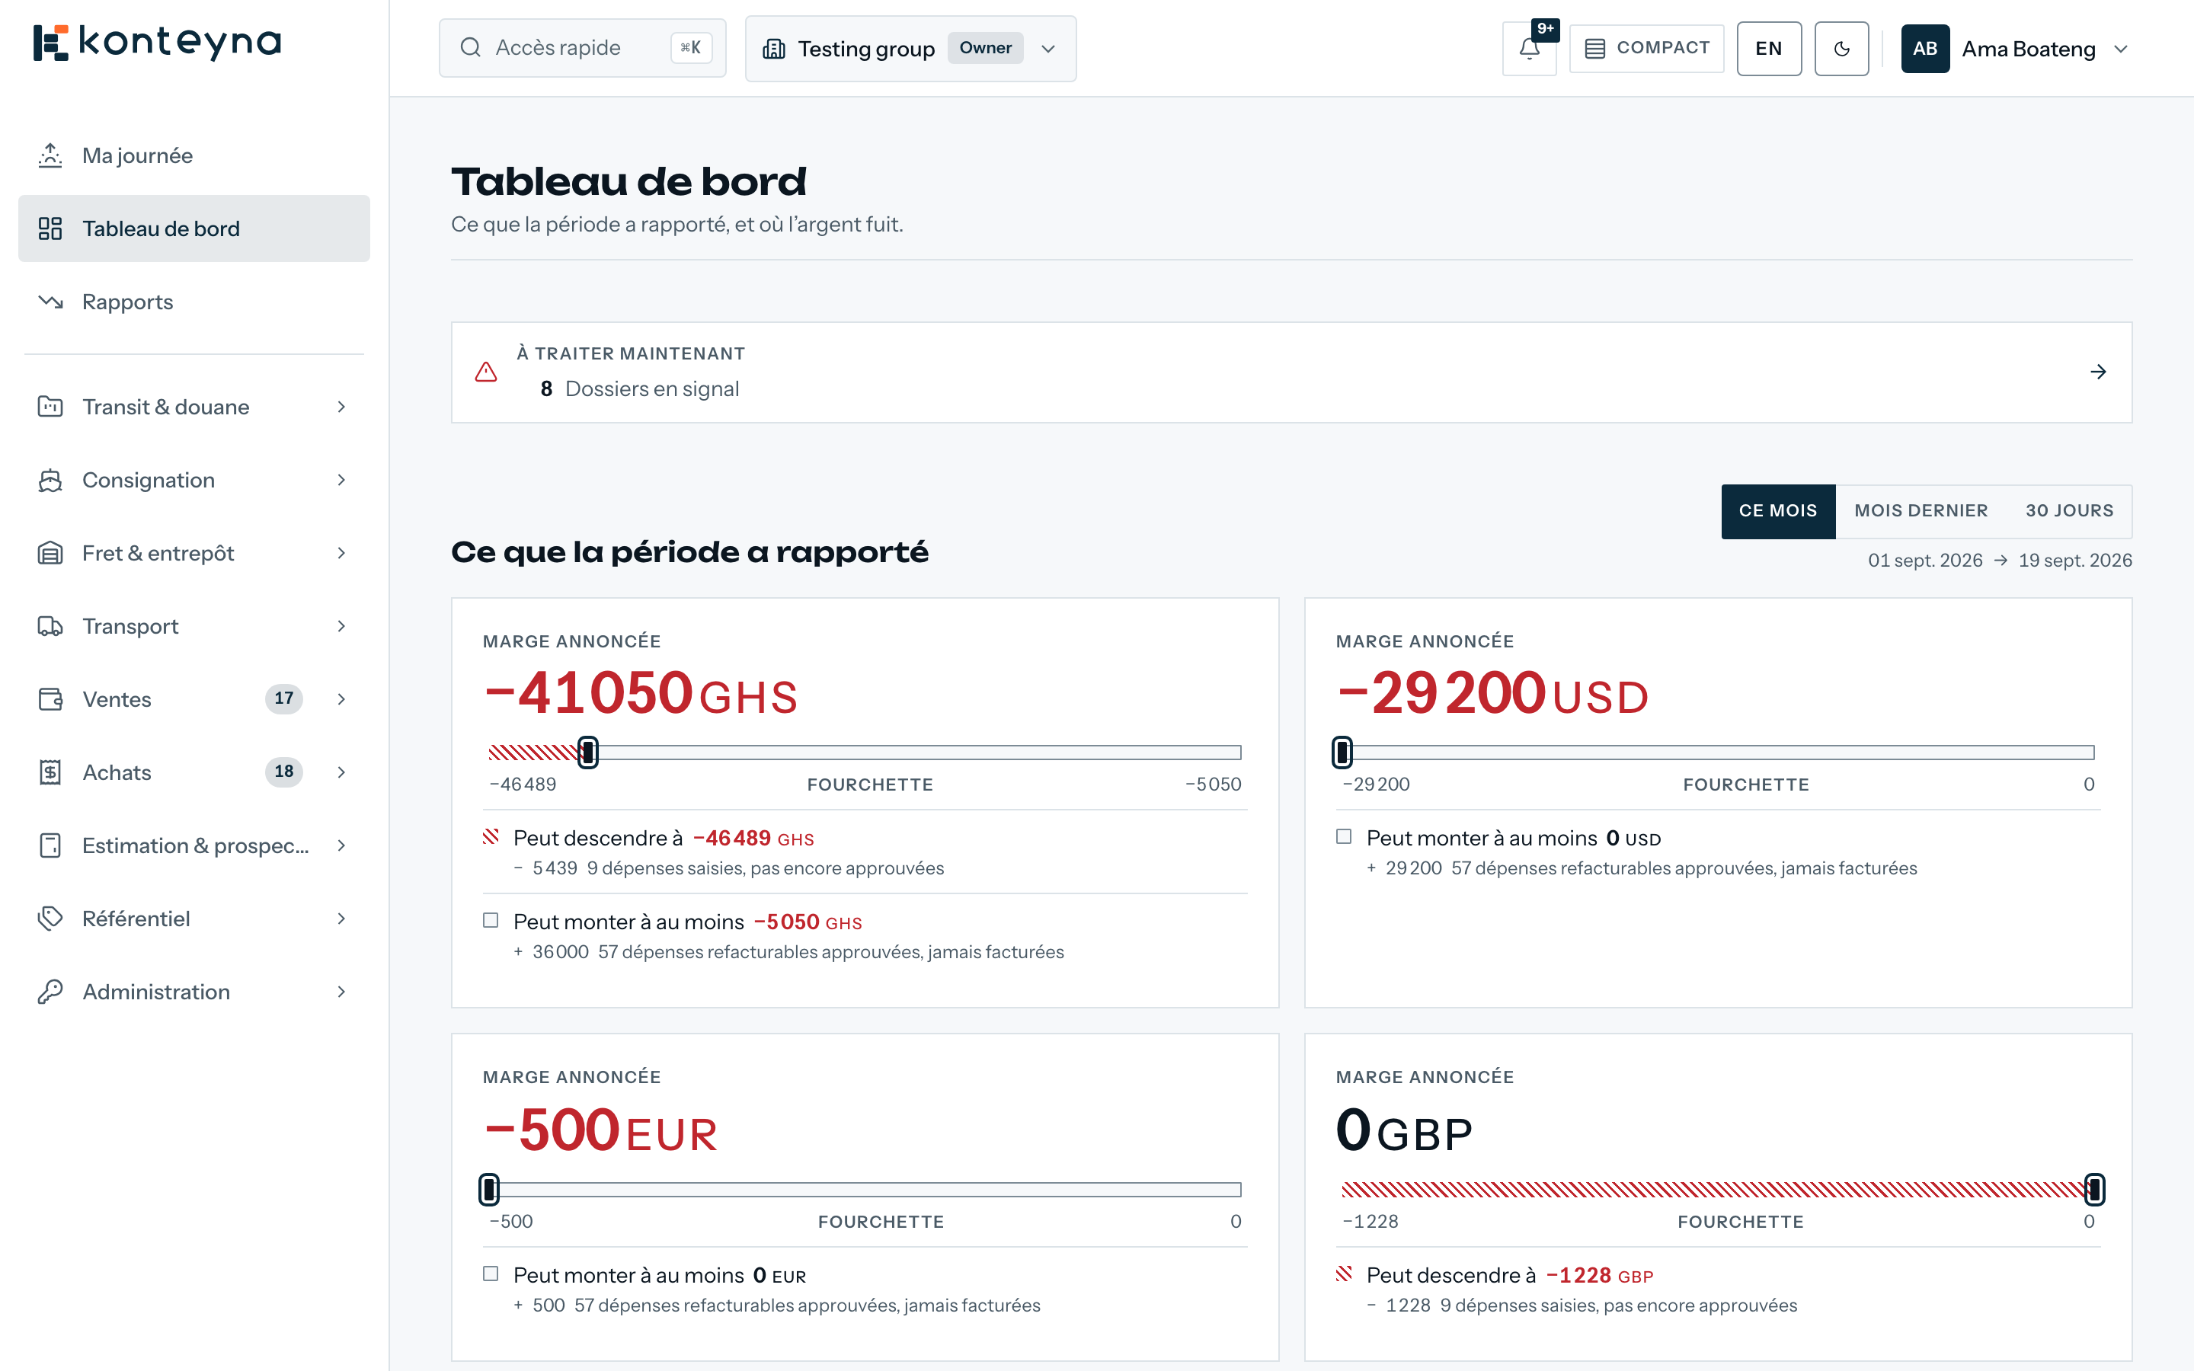Select the MOIS DERNIER period tab
The width and height of the screenshot is (2194, 1371).
coord(1921,511)
